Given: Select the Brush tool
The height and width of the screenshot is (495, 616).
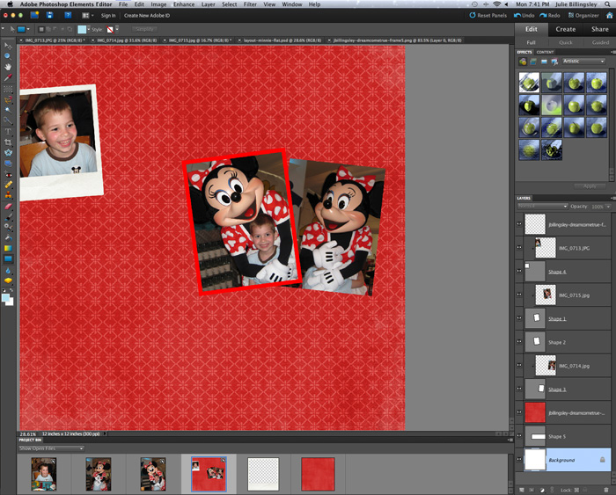Looking at the screenshot, I should pyautogui.click(x=8, y=216).
